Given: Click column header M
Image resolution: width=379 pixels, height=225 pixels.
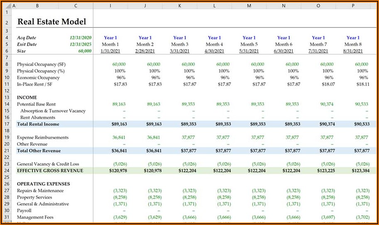Looking at the screenshot, I should pos(249,6).
